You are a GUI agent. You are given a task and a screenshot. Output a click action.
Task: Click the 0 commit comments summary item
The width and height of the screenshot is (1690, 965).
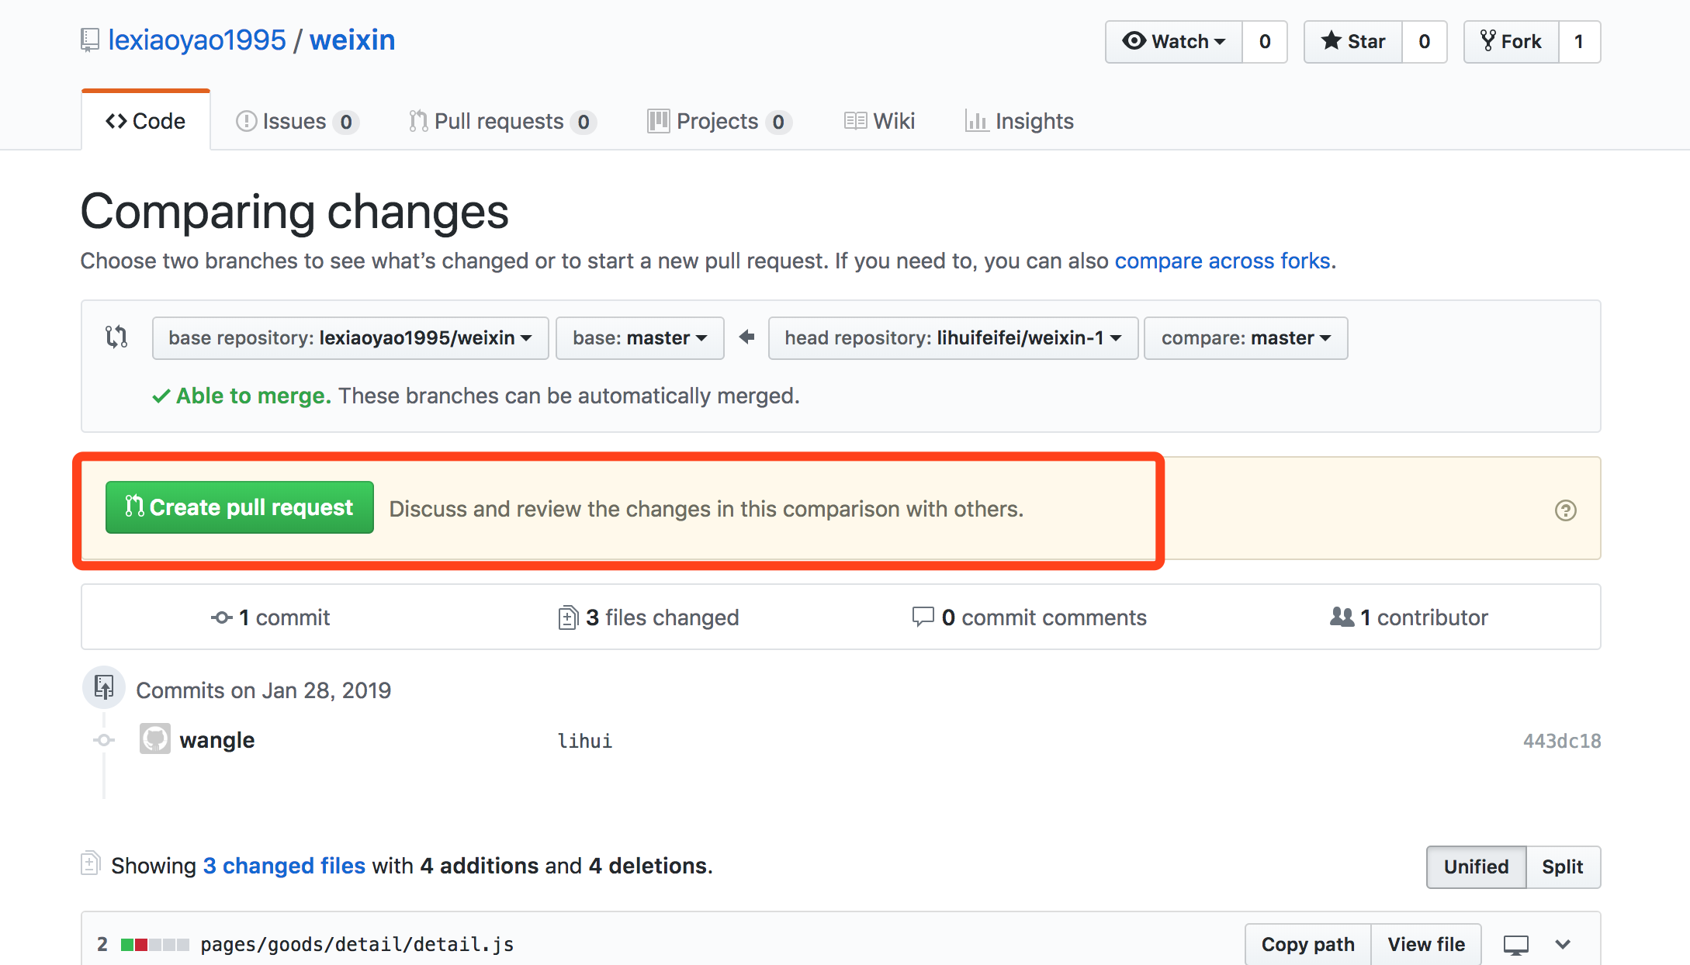pyautogui.click(x=1030, y=617)
